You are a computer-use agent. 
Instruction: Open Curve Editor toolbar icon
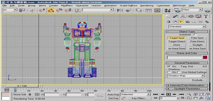point(149,10)
